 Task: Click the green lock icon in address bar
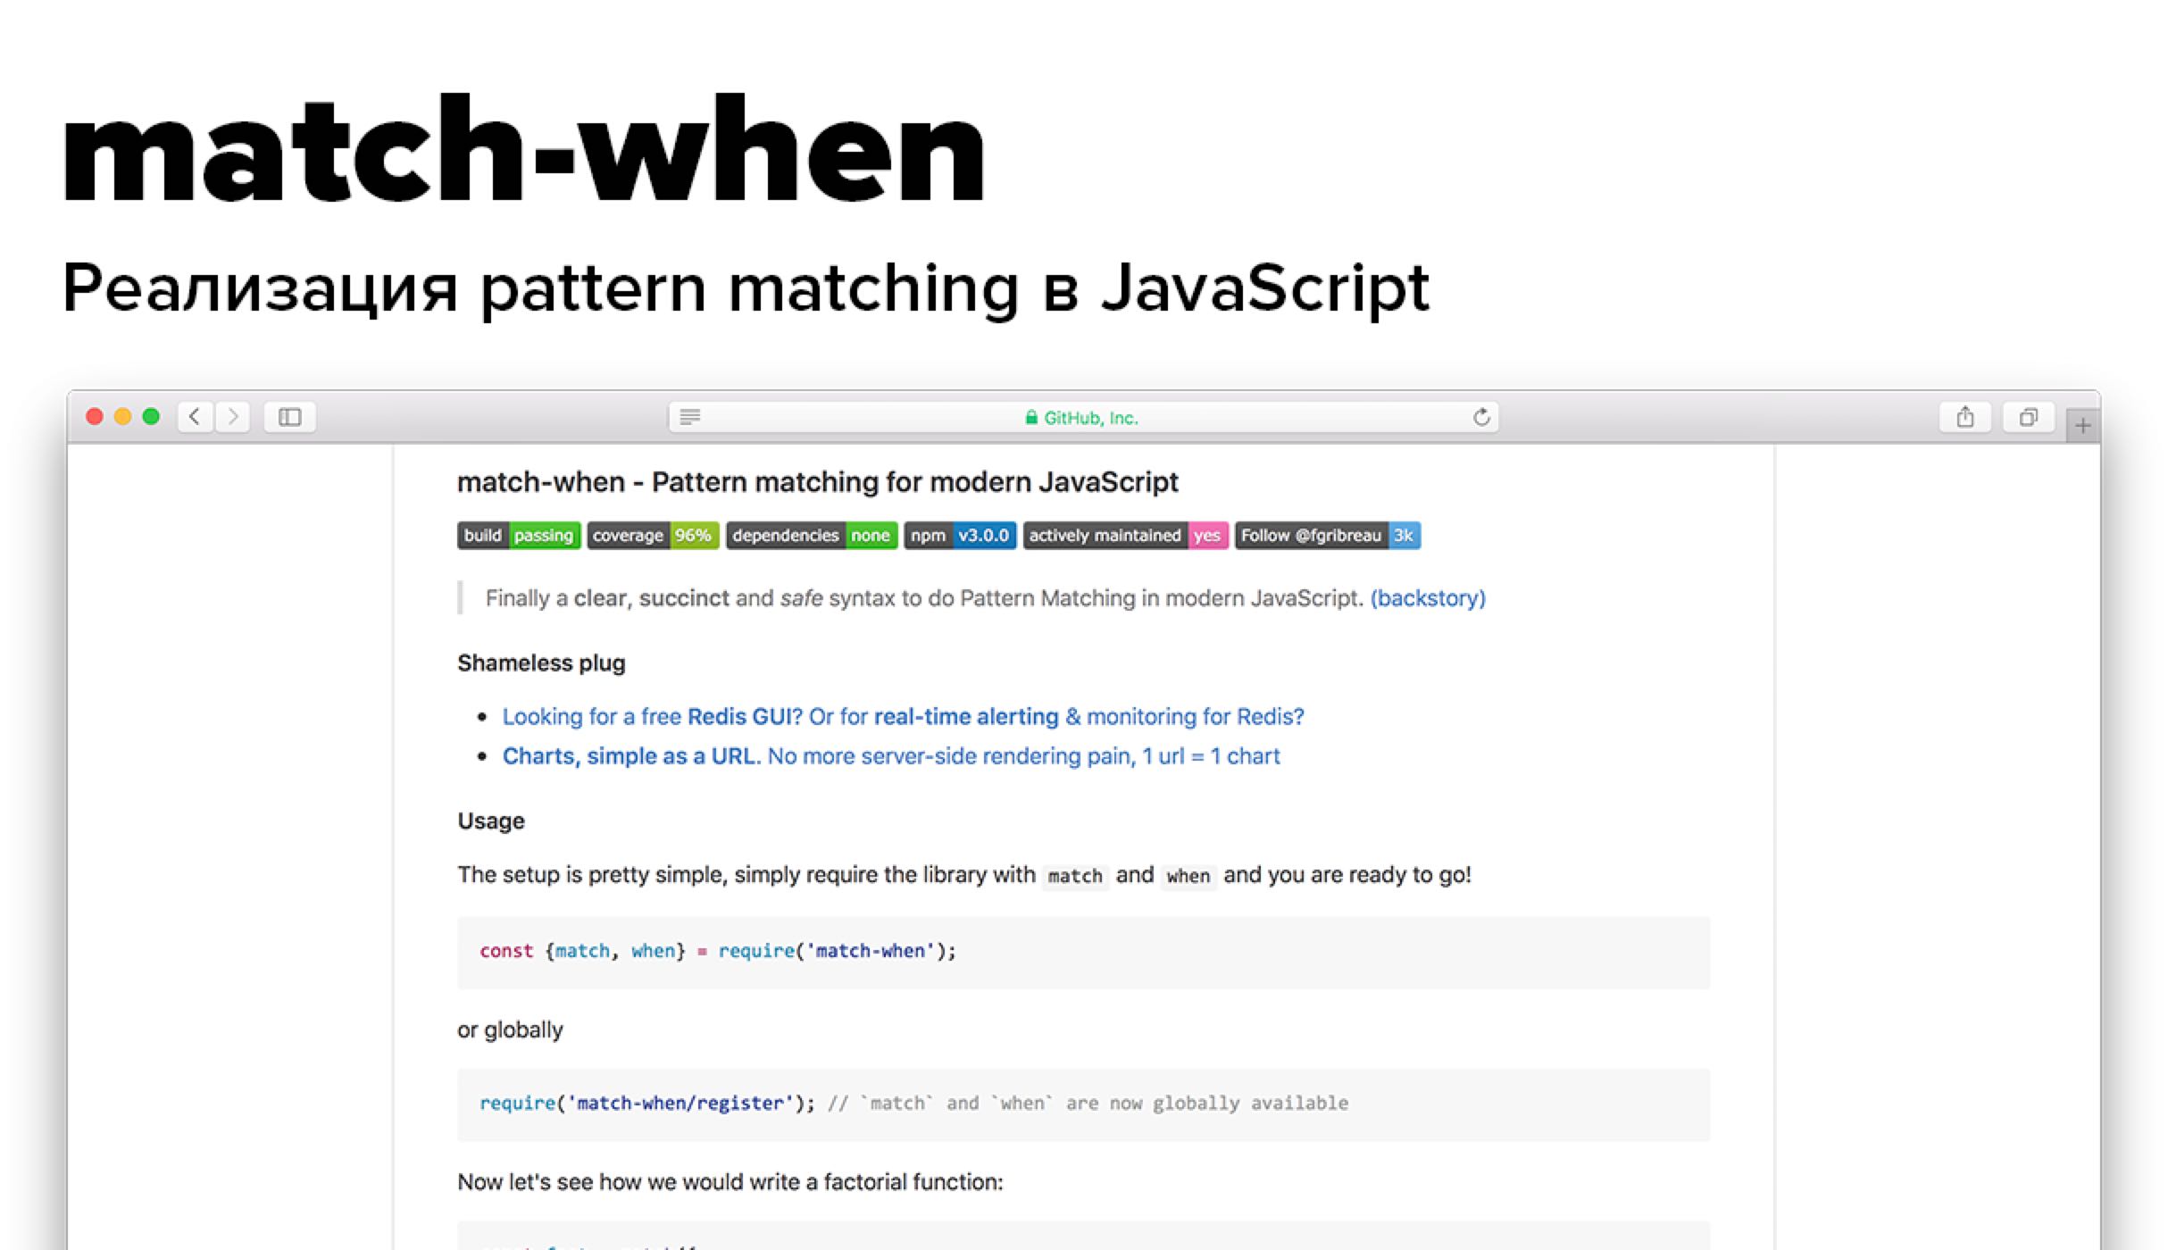click(x=1031, y=417)
